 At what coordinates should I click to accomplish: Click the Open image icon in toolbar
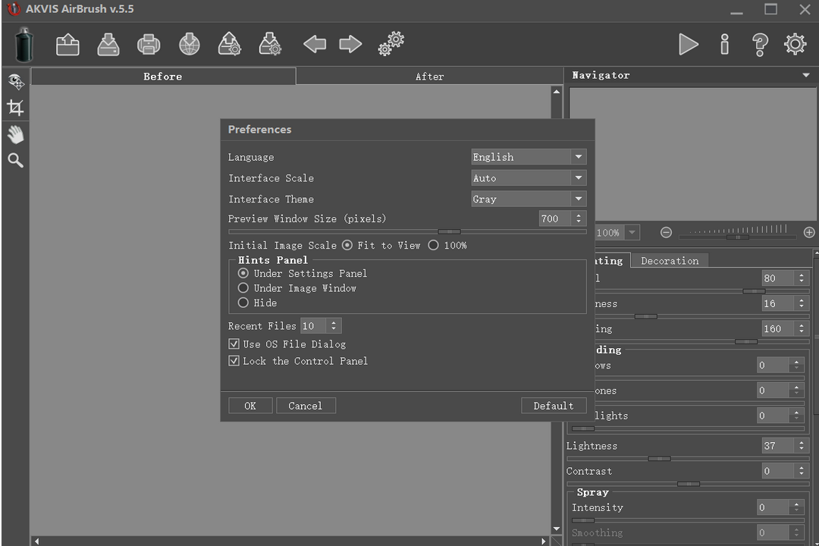point(68,45)
